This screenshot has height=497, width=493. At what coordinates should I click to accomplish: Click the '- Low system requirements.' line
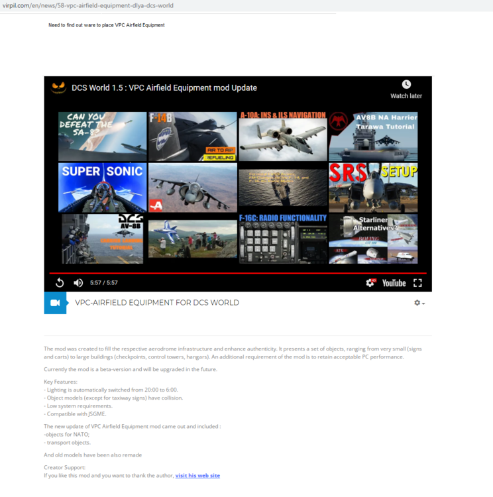tap(78, 406)
